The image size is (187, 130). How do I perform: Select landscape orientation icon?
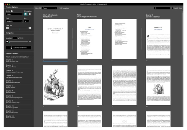click(30, 14)
